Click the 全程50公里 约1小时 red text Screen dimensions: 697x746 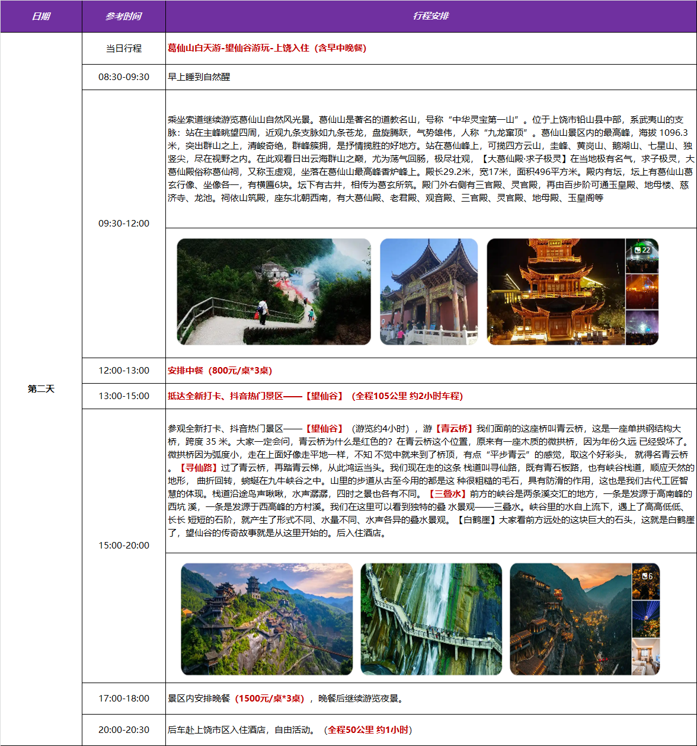(369, 730)
